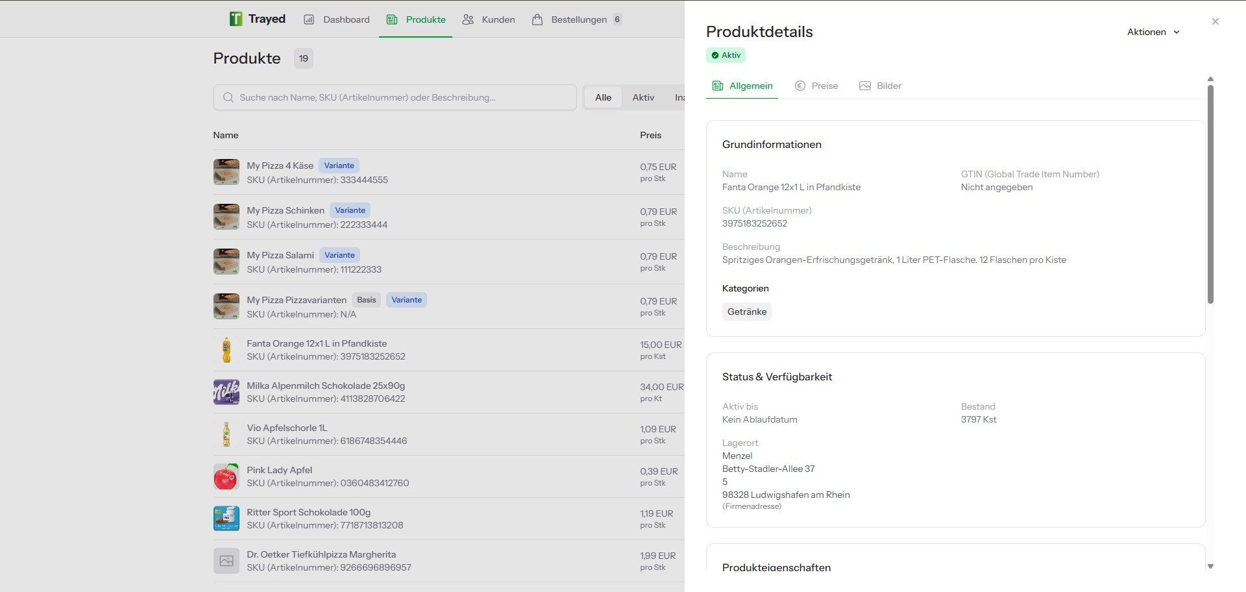Select the Dashboard chart icon in navigation
Viewport: 1246px width, 592px height.
pos(309,19)
